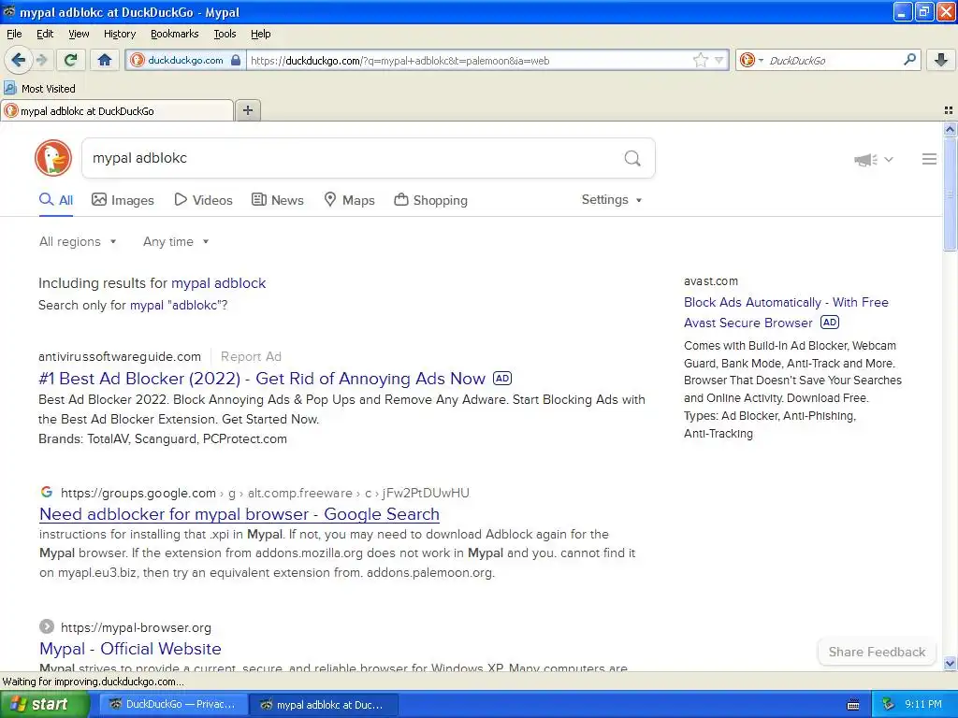Open the Help menu
This screenshot has width=958, height=718.
[261, 34]
